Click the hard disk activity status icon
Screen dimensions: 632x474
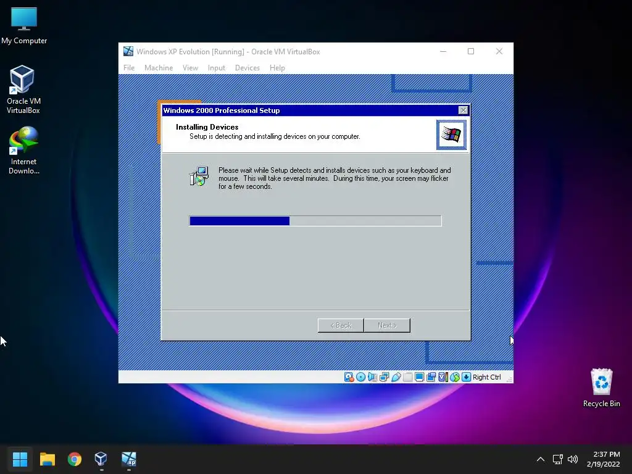coord(349,377)
